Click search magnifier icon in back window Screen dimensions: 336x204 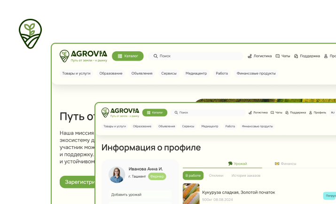tap(156, 56)
